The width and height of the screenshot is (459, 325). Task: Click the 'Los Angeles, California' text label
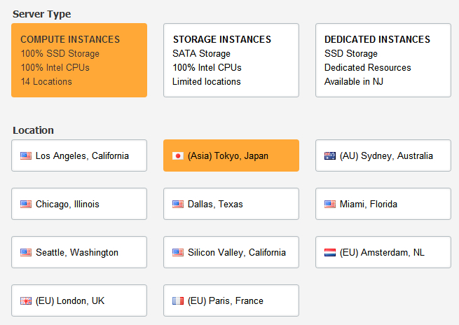[82, 156]
